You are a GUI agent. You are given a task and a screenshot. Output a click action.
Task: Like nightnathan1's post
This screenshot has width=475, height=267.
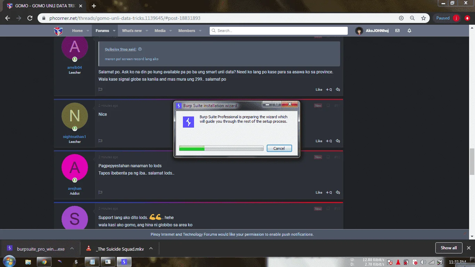[x=319, y=141]
